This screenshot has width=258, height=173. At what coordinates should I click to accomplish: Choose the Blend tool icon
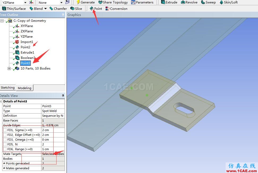point(31,8)
